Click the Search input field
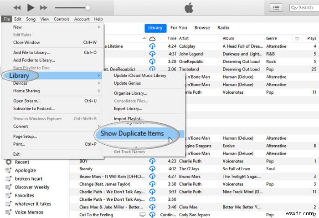The image size is (319, 218). coord(304,8)
